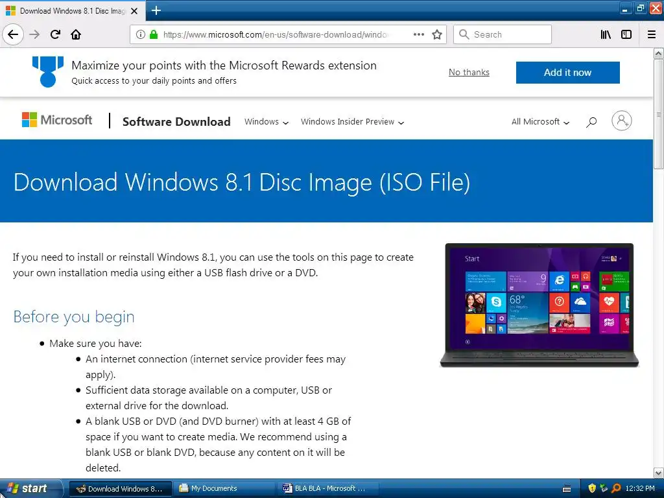Click the scrollbar up arrow

(x=658, y=54)
